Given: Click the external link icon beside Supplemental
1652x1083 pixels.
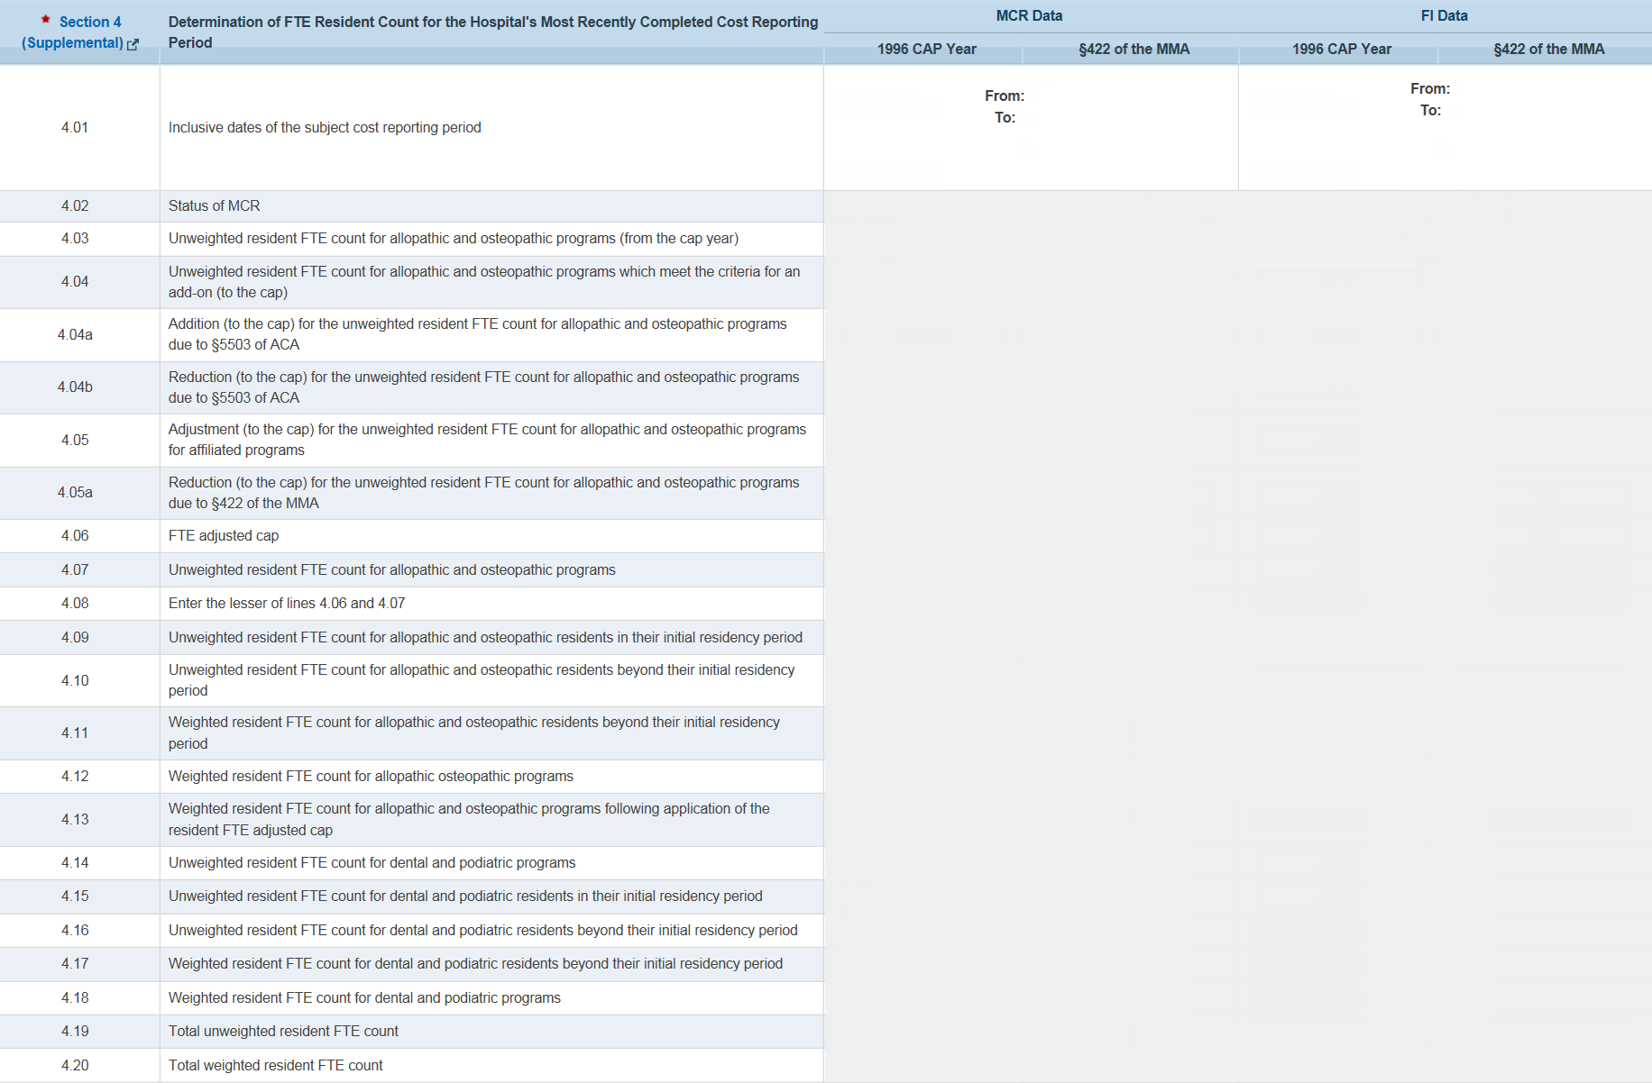Looking at the screenshot, I should click(x=133, y=44).
